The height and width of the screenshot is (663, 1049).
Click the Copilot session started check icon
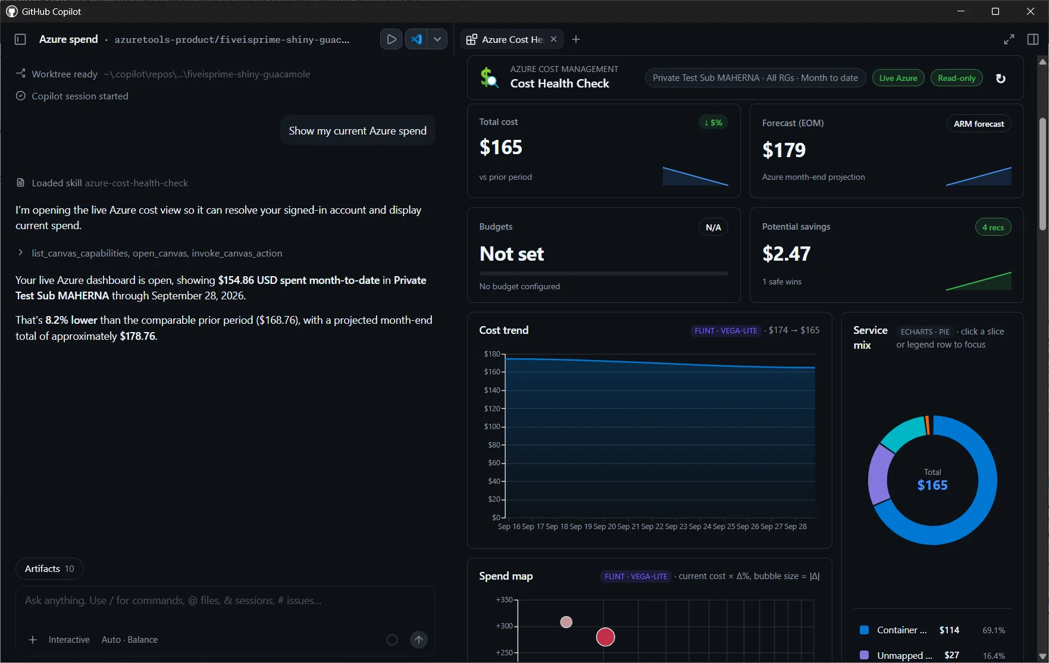[x=20, y=96]
